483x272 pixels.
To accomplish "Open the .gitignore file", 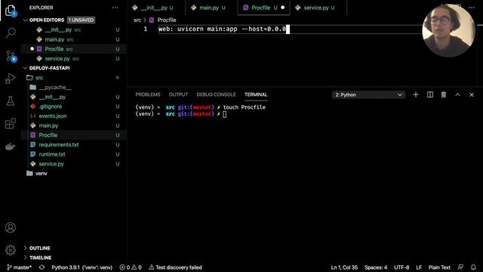I will pyautogui.click(x=74, y=107).
